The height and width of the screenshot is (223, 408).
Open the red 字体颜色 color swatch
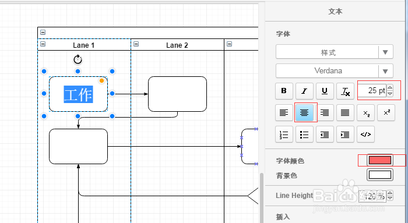click(380, 160)
